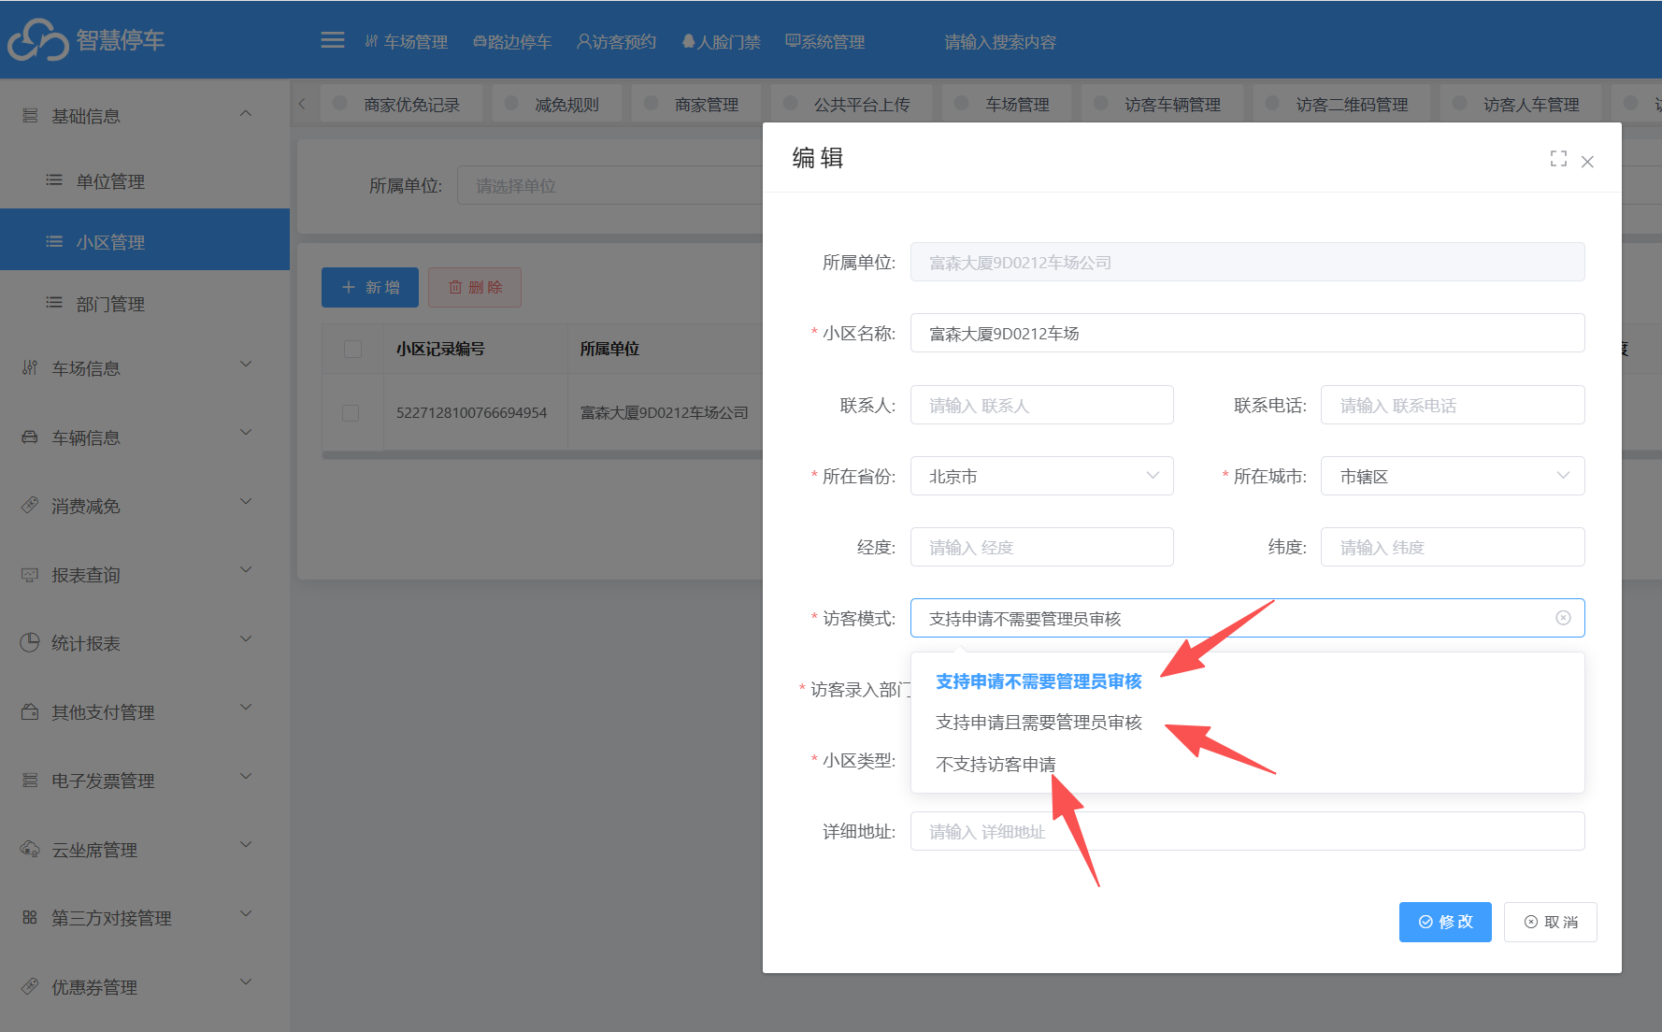
Task: Click the 详细地址 input field
Action: pyautogui.click(x=1247, y=831)
